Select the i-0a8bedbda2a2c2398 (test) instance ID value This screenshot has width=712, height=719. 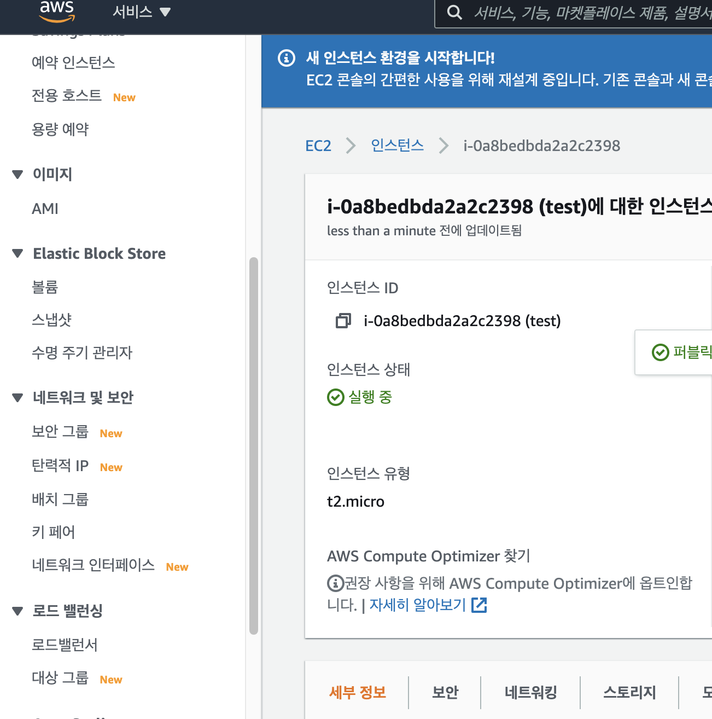[463, 321]
